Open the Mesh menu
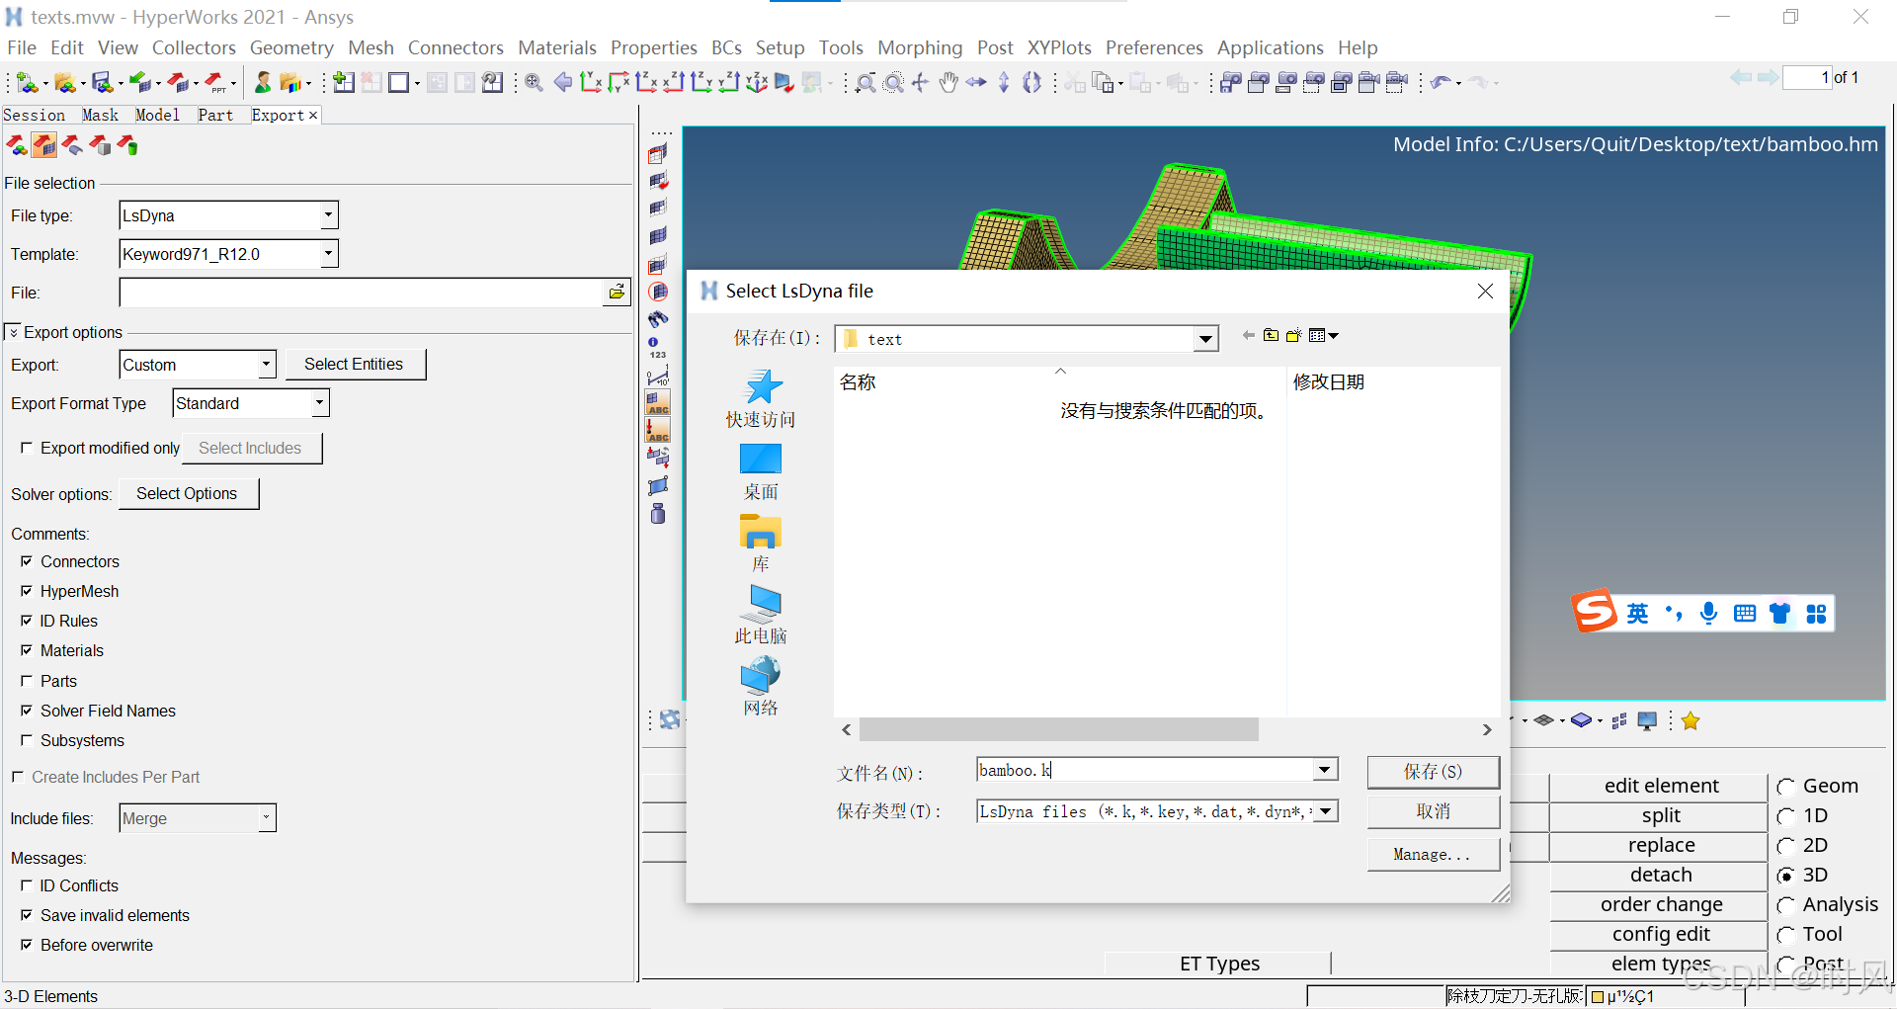1897x1009 pixels. click(371, 47)
